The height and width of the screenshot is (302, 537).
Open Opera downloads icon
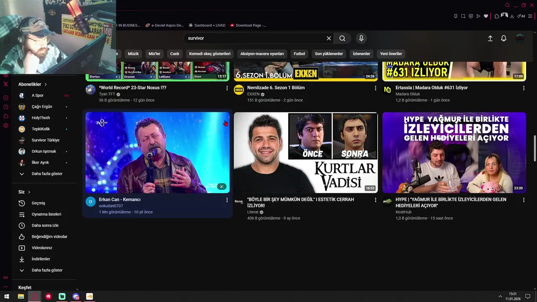click(x=512, y=16)
